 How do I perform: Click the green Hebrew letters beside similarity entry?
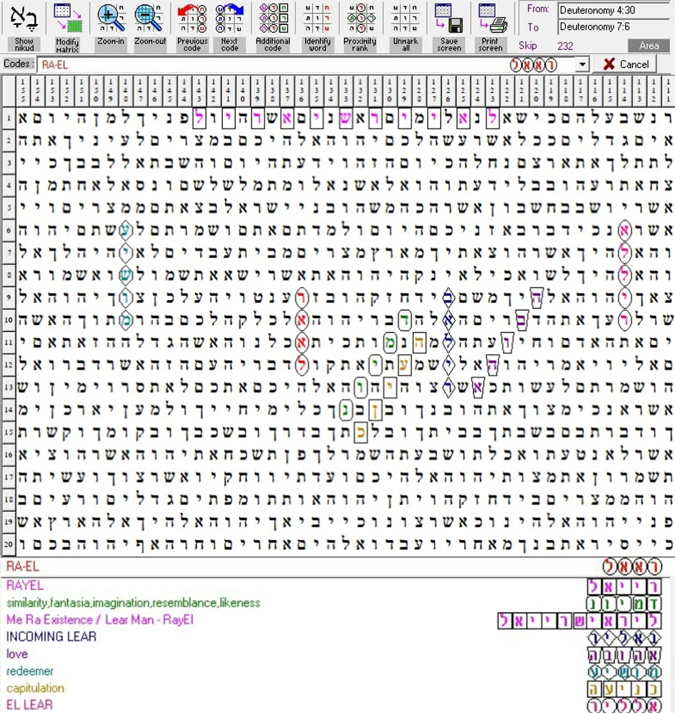point(625,603)
